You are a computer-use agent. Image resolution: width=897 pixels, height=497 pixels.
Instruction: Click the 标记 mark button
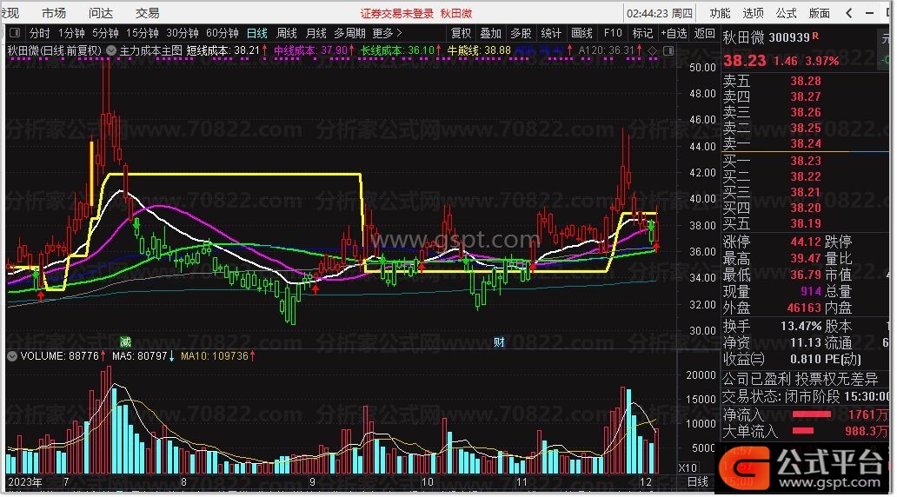click(641, 33)
